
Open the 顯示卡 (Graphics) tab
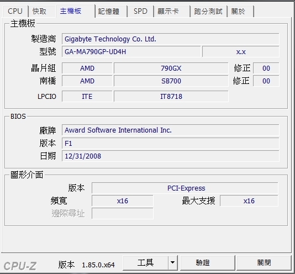click(172, 11)
